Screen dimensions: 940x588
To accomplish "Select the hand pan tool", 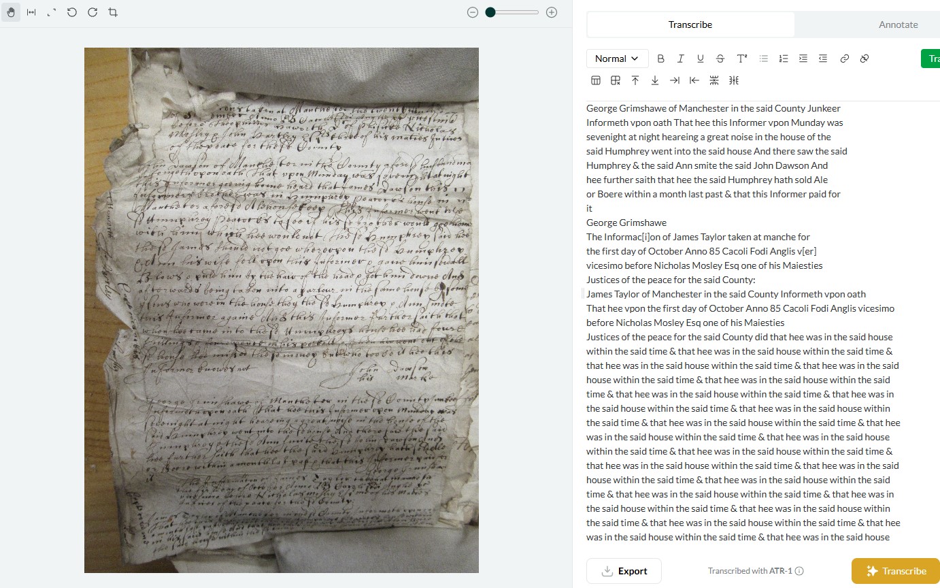I will [11, 12].
